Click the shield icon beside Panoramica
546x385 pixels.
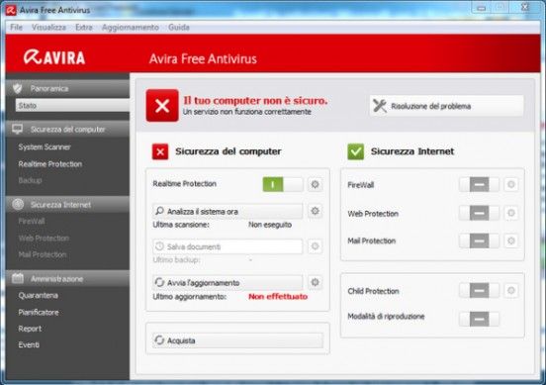18,88
